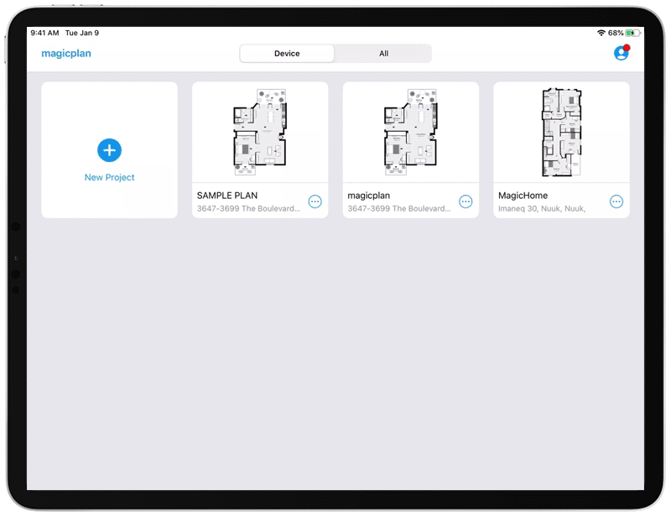This screenshot has width=671, height=517.
Task: Click the blue plus New Project icon
Action: click(x=109, y=150)
